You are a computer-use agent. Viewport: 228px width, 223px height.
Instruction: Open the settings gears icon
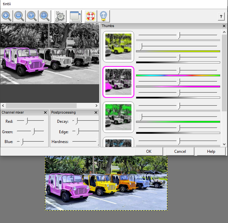pyautogui.click(x=60, y=16)
